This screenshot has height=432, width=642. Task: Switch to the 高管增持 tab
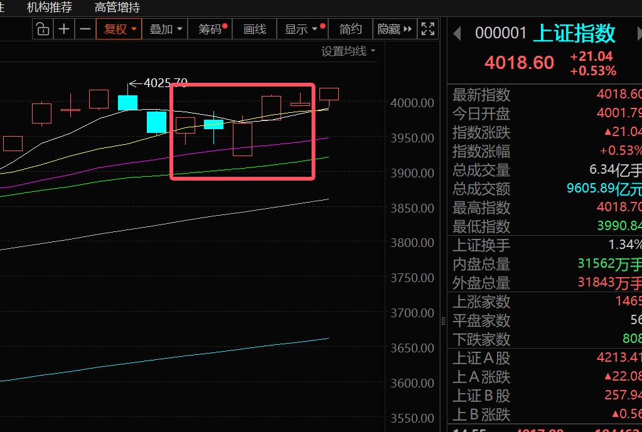(x=117, y=8)
